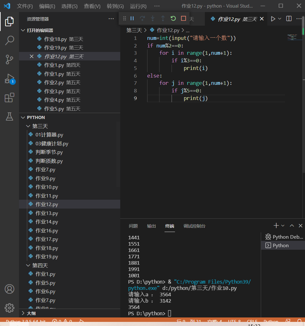This screenshot has width=305, height=326.
Task: Switch to the 调试控制台 panel tab
Action: [194, 226]
